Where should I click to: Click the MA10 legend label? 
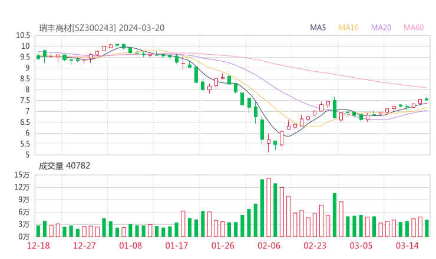348,28
